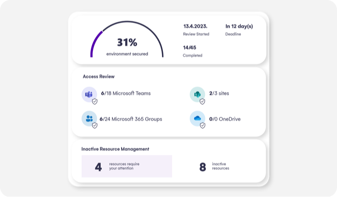Open the 6/24 Microsoft 365 Groups entry

coord(131,119)
